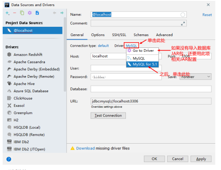Click the H2 driver icon
Screen dimensions: 221x170
click(9, 120)
